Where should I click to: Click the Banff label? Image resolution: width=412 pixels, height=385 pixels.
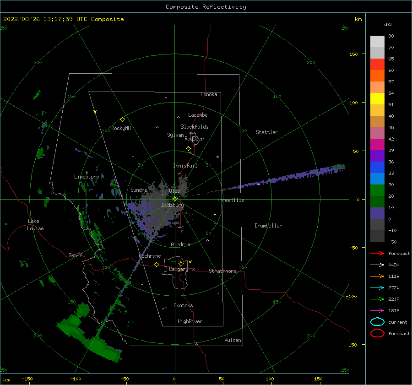tap(76, 255)
